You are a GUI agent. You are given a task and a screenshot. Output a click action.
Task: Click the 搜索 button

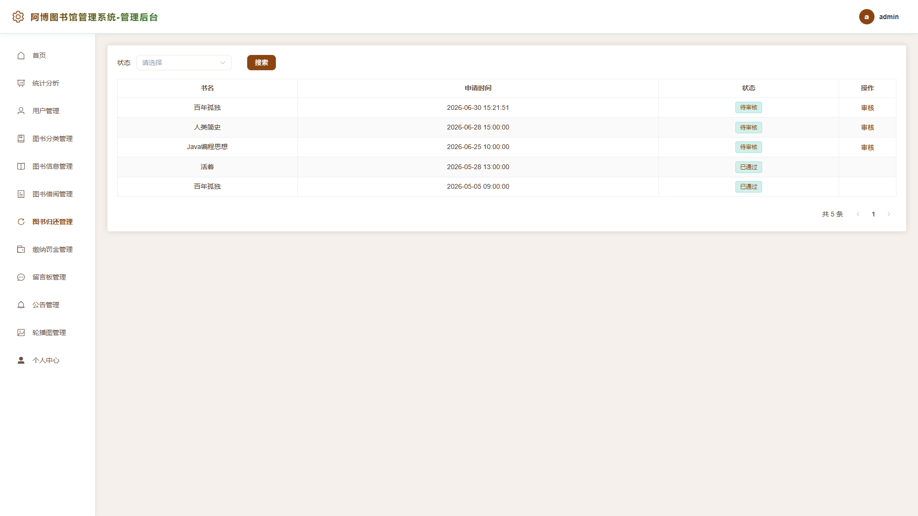pos(262,63)
